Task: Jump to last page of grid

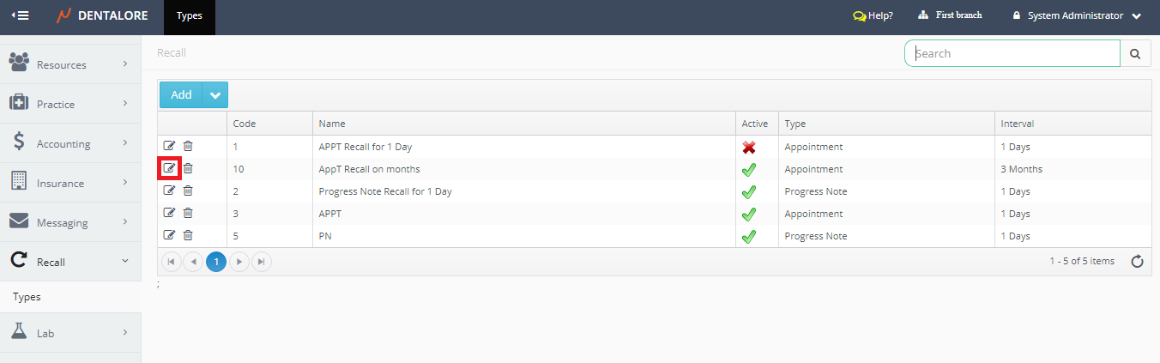Action: click(262, 262)
